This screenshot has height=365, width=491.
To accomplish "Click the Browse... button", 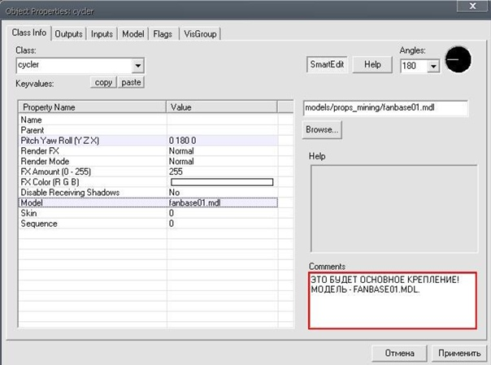I will pos(322,129).
